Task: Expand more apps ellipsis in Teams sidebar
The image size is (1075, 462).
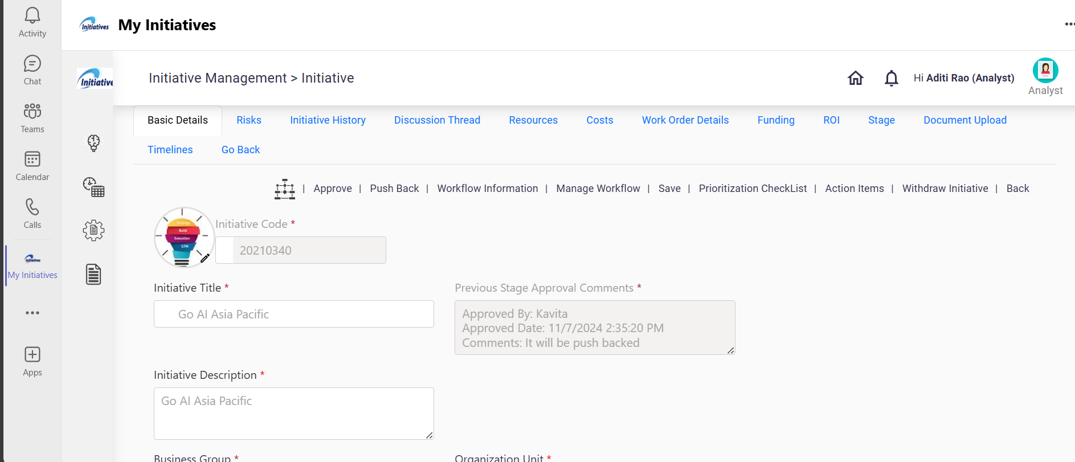Action: [x=32, y=313]
